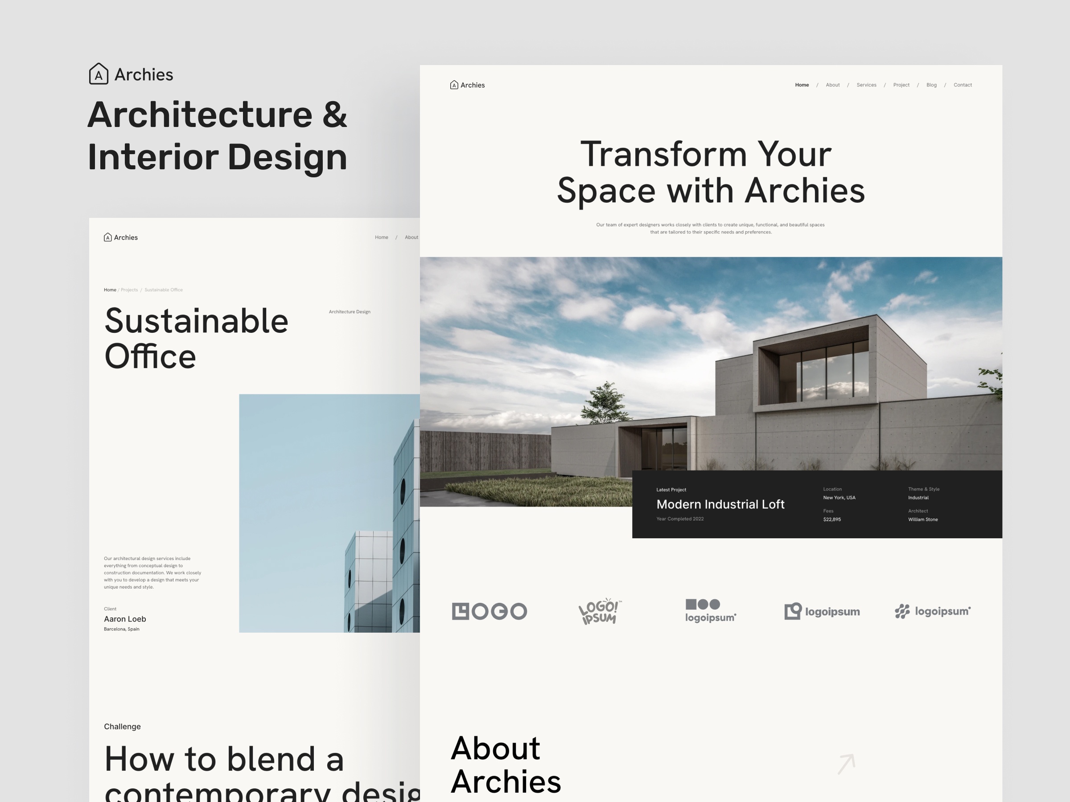The height and width of the screenshot is (802, 1070).
Task: Select Services from the navigation bar
Action: click(866, 85)
